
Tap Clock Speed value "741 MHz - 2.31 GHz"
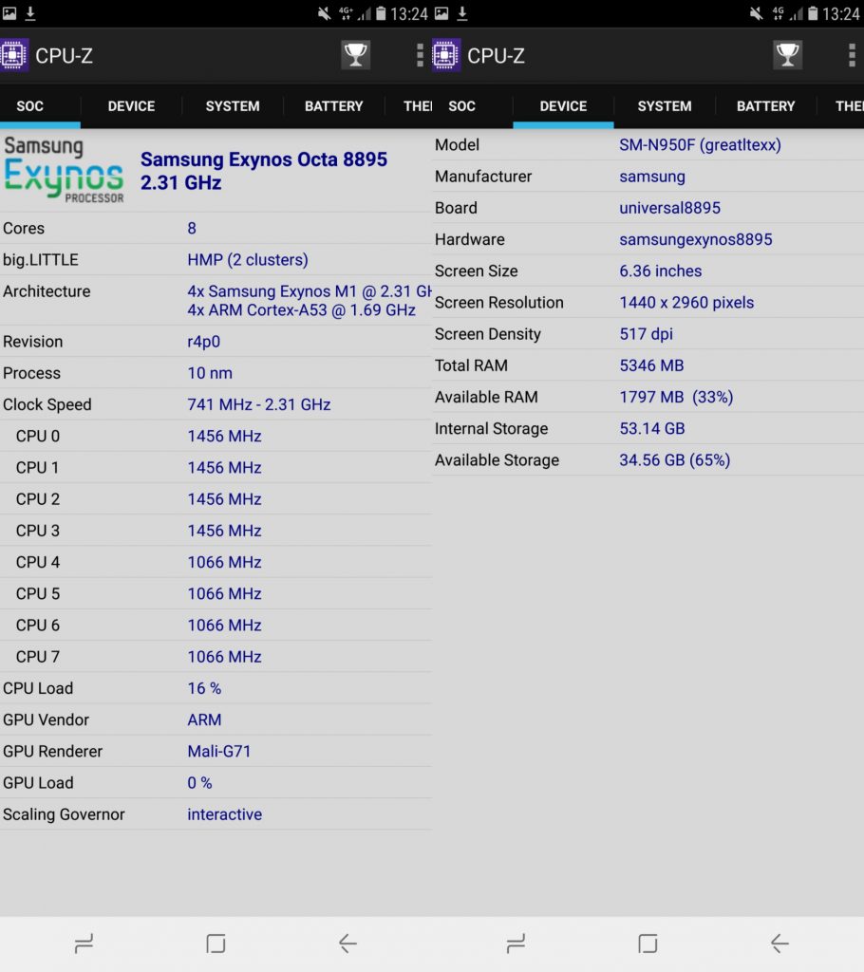258,404
